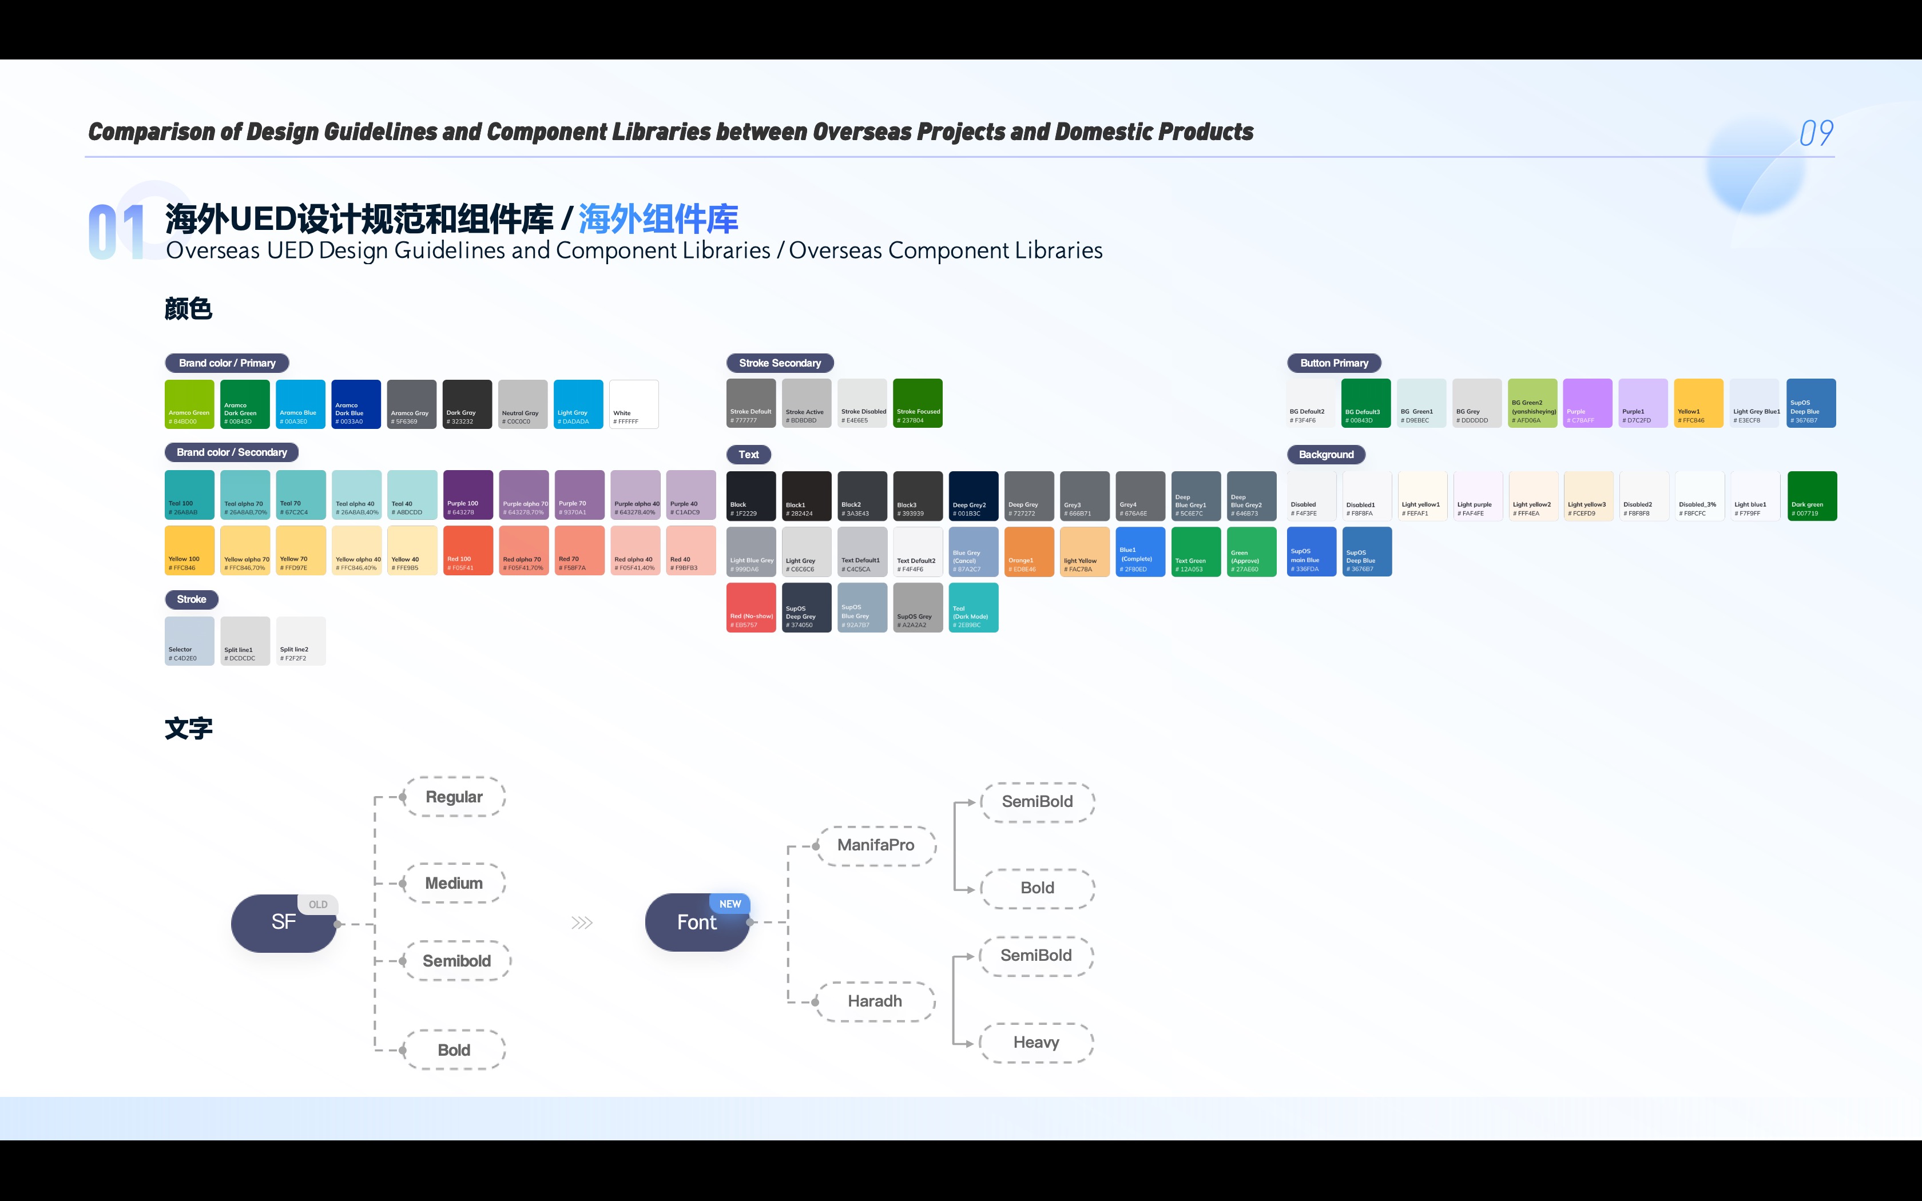Image resolution: width=1922 pixels, height=1201 pixels.
Task: Click the Aramco Gray swatch
Action: click(411, 404)
